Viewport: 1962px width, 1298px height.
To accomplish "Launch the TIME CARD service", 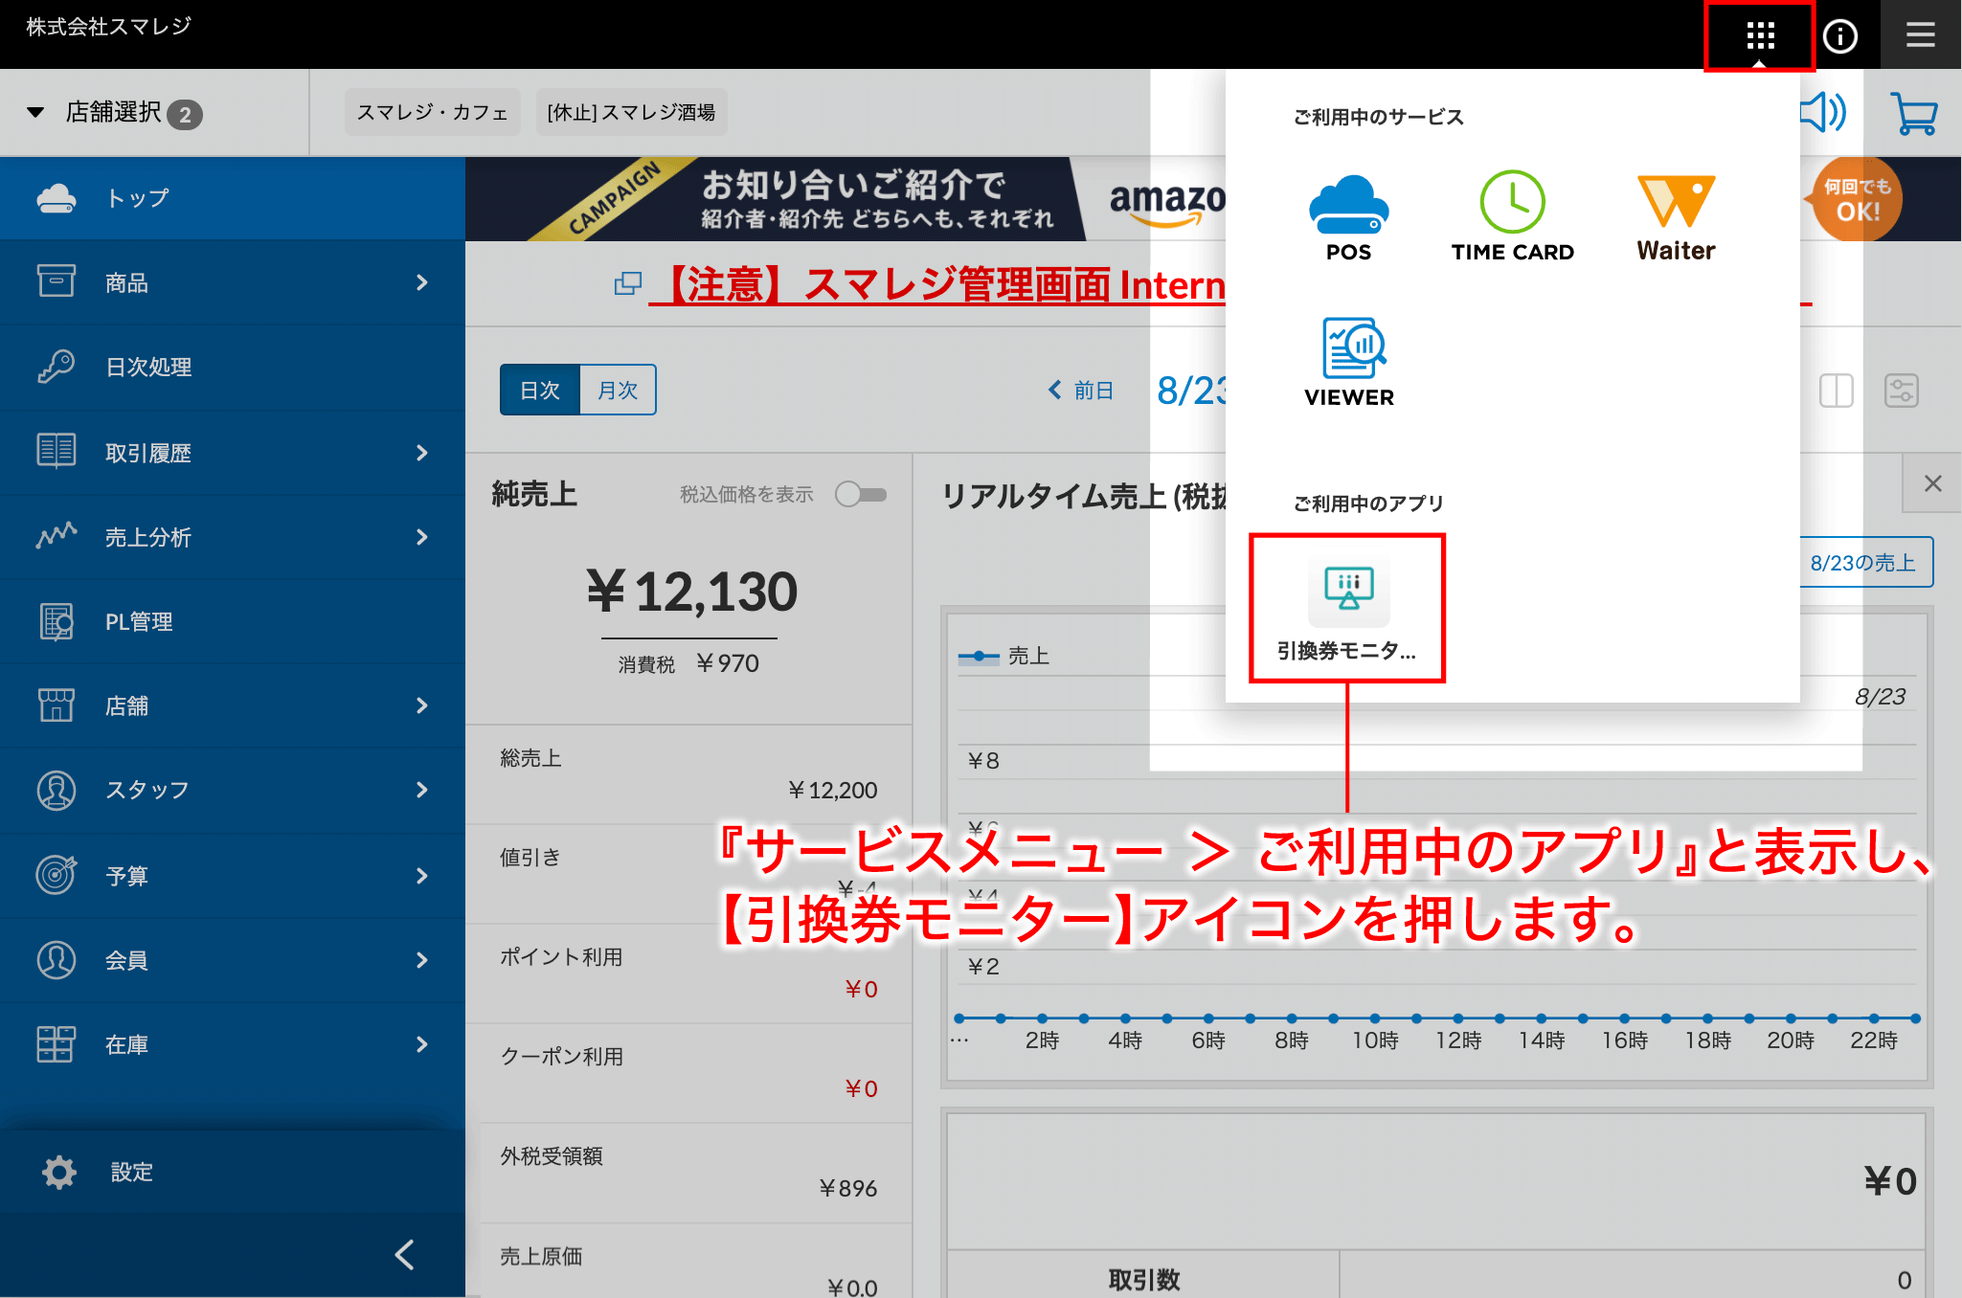I will (1512, 217).
